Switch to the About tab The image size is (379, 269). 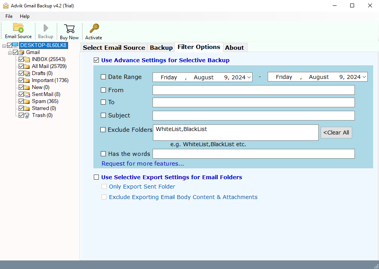[235, 47]
